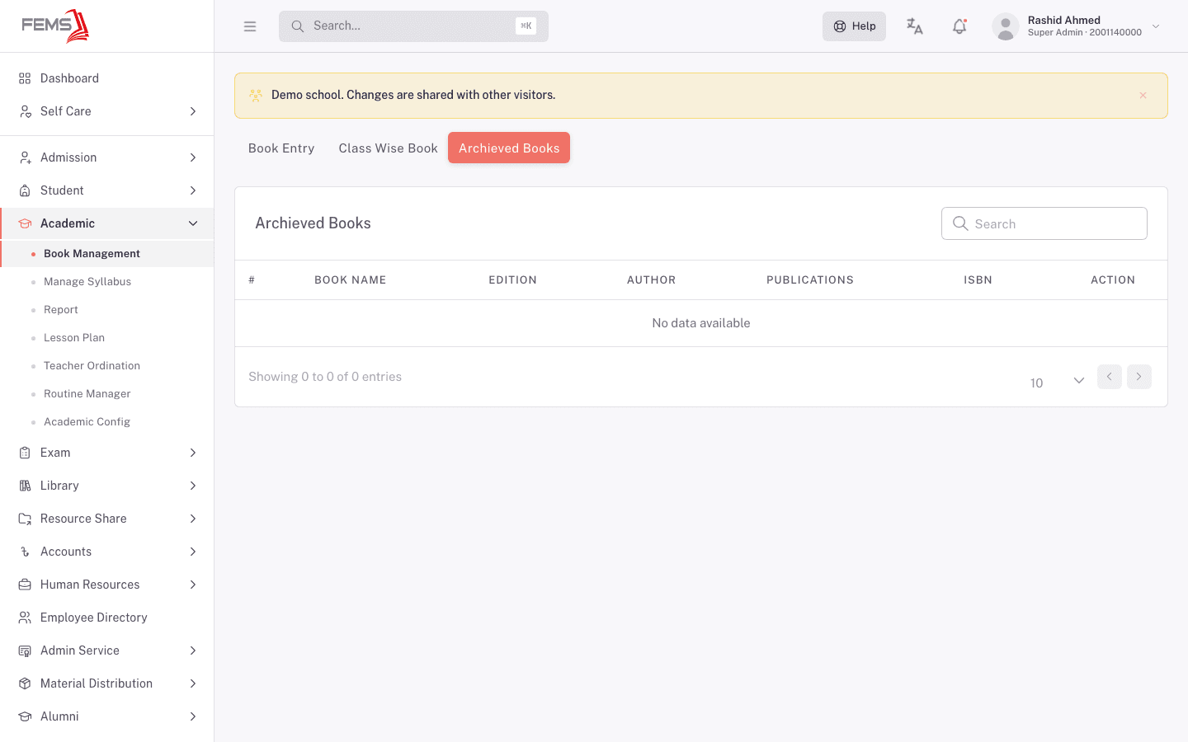Click the Archieved Books search box
The width and height of the screenshot is (1188, 742).
pyautogui.click(x=1044, y=223)
